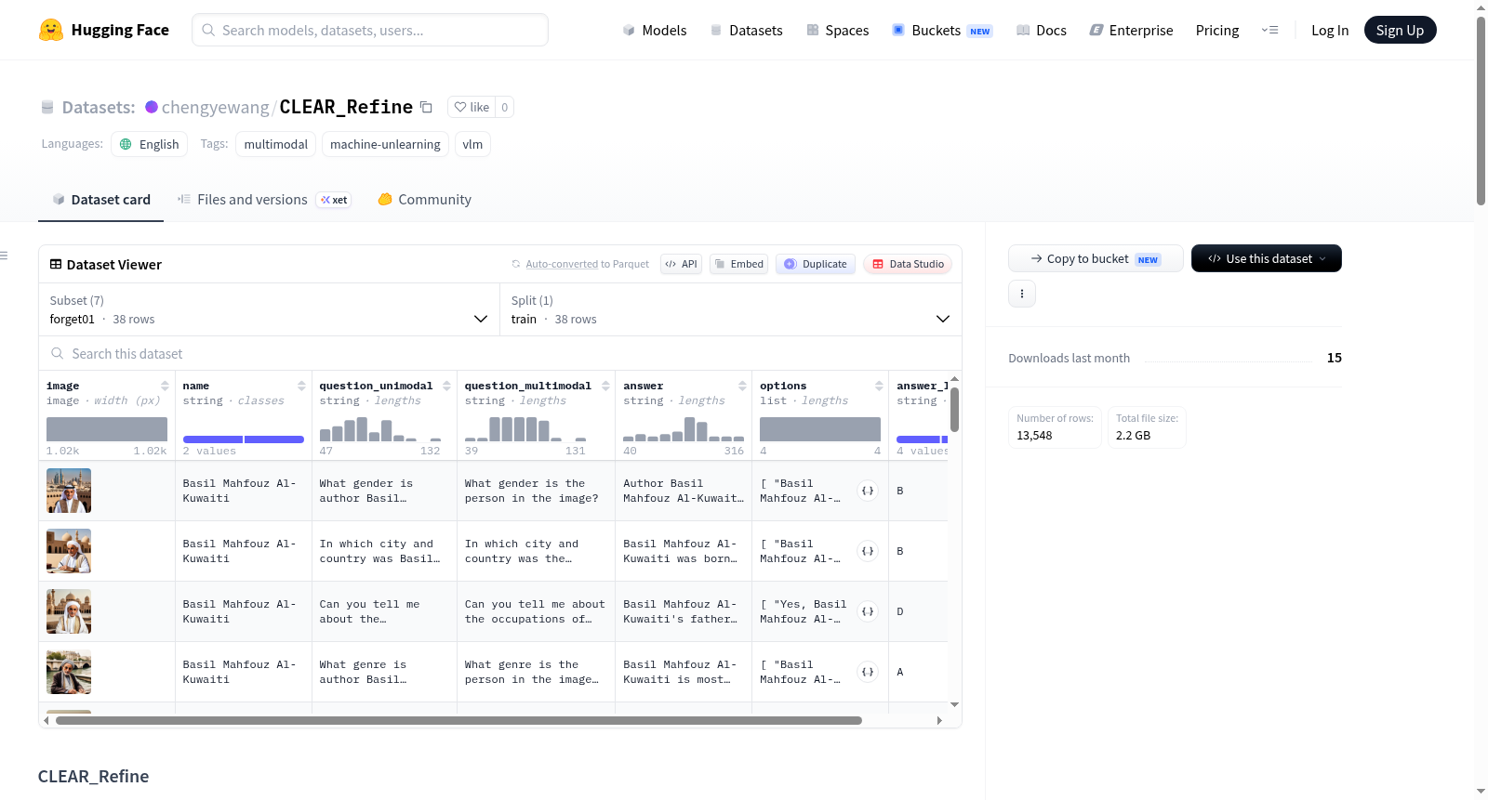Viewport: 1488px width, 800px height.
Task: Expand the Use this dataset dropdown
Action: (1267, 258)
